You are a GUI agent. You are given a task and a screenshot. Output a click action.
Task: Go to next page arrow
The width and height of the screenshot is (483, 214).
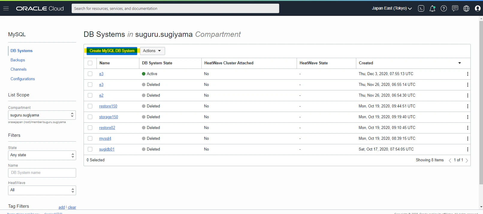coord(467,160)
